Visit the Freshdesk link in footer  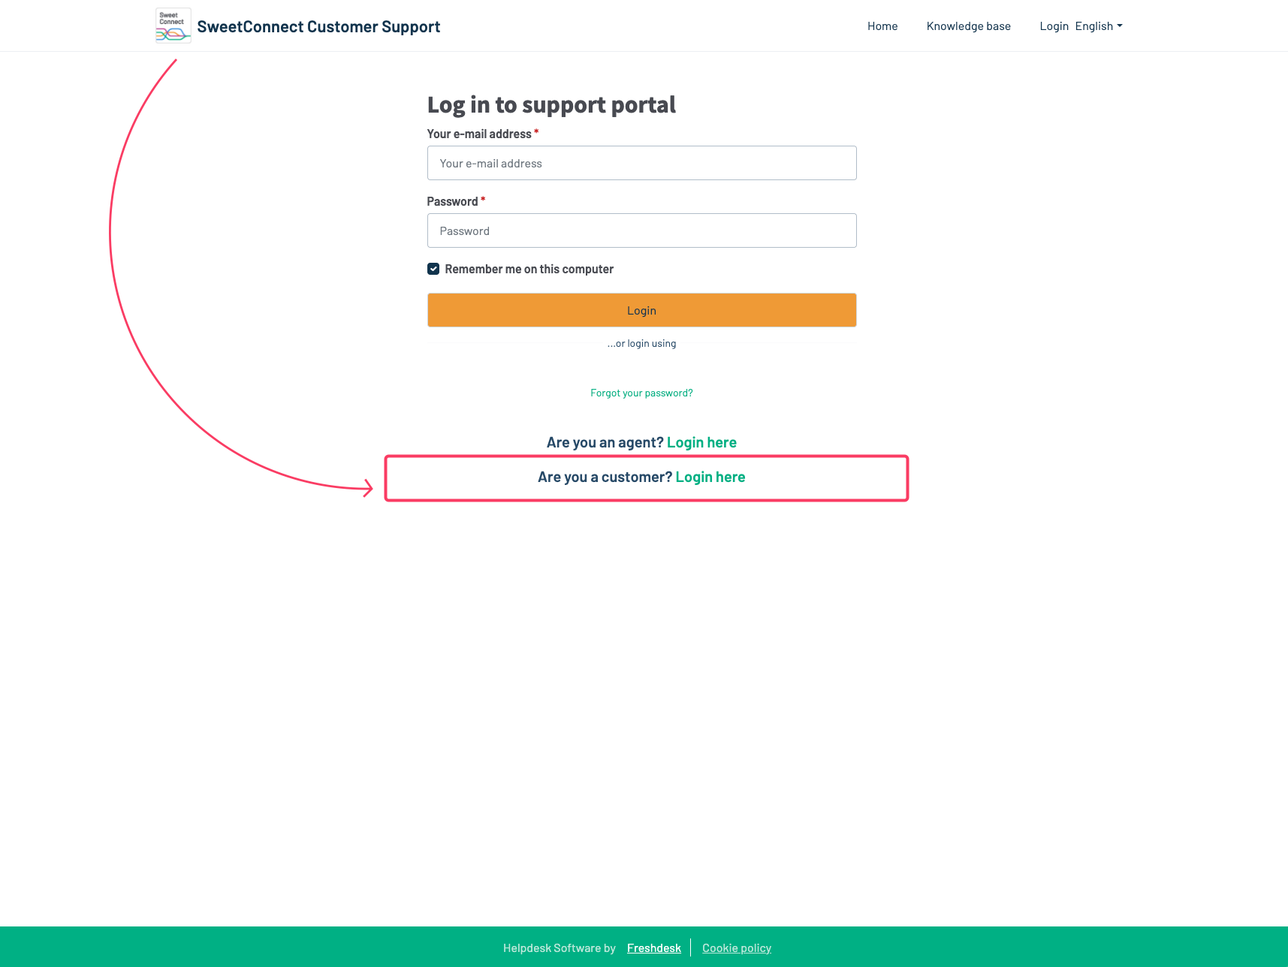click(654, 947)
